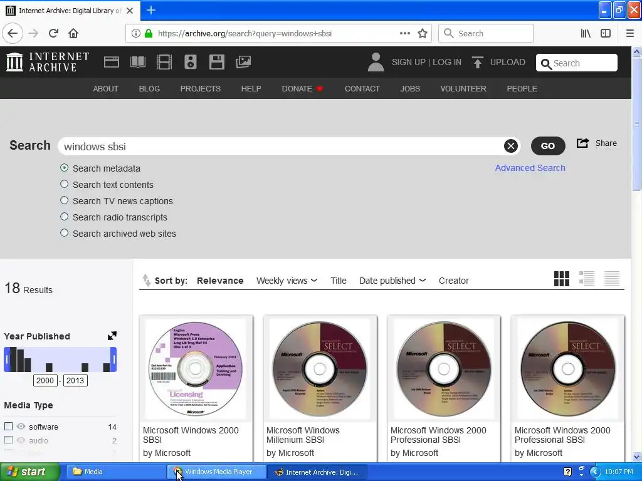Select Search archived web sites option
This screenshot has height=481, width=642.
click(65, 233)
